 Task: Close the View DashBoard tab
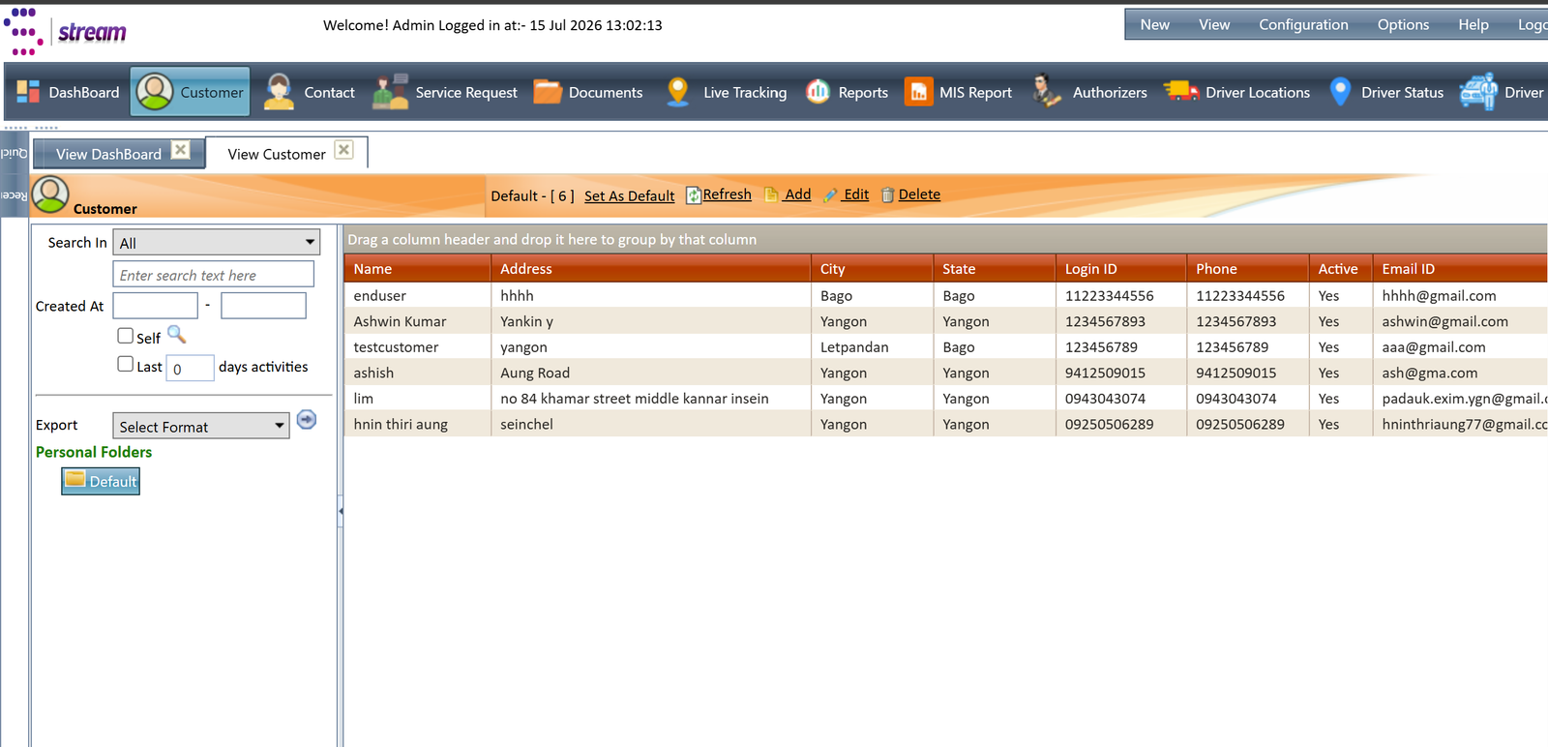[181, 150]
